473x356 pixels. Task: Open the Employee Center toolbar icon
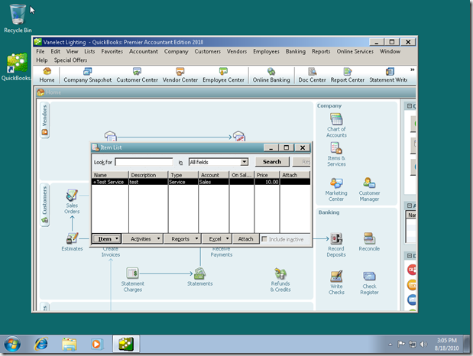(223, 75)
